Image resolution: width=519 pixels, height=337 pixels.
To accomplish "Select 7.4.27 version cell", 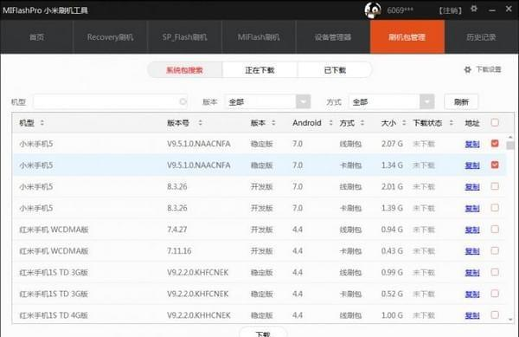I will pyautogui.click(x=177, y=230).
